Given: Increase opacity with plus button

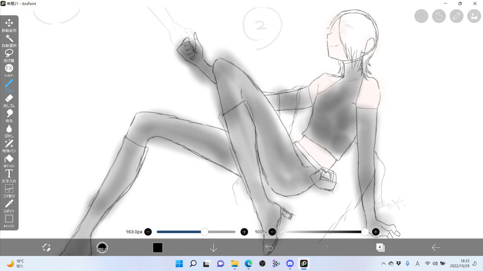Looking at the screenshot, I should click(x=376, y=232).
